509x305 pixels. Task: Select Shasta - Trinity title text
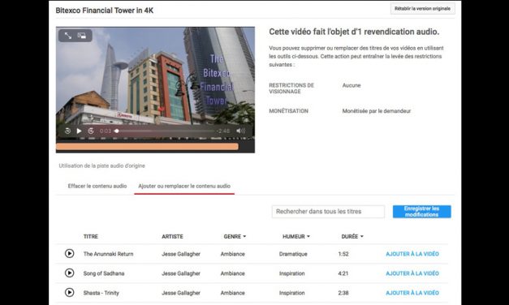click(101, 293)
